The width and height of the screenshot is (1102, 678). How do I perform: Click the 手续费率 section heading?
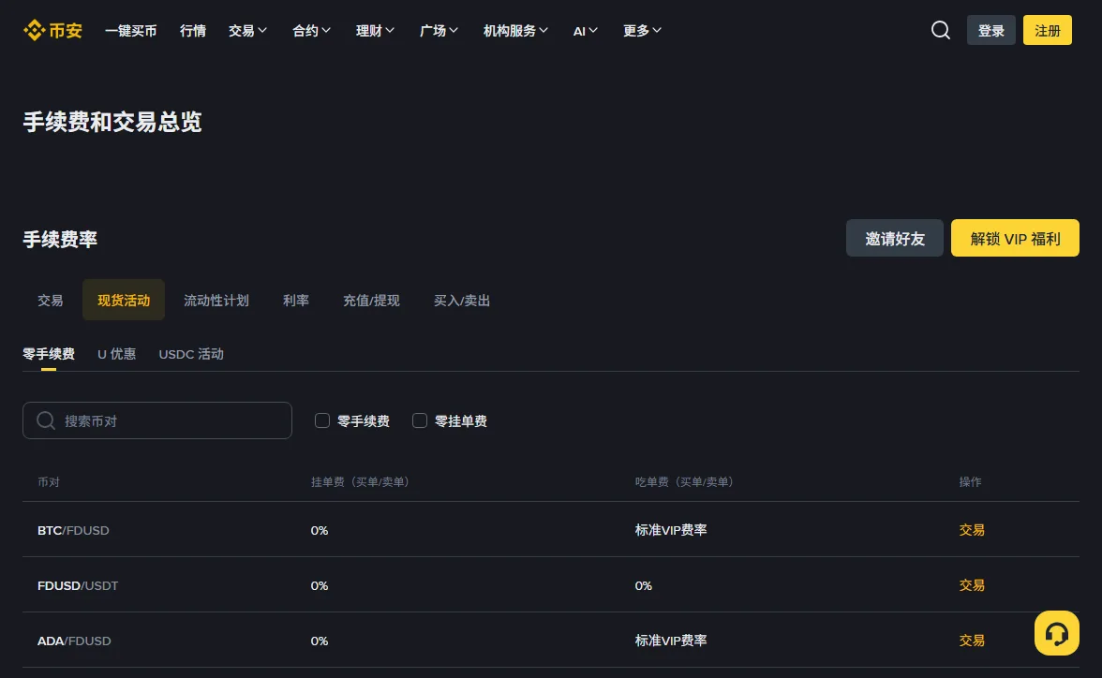[x=60, y=240]
